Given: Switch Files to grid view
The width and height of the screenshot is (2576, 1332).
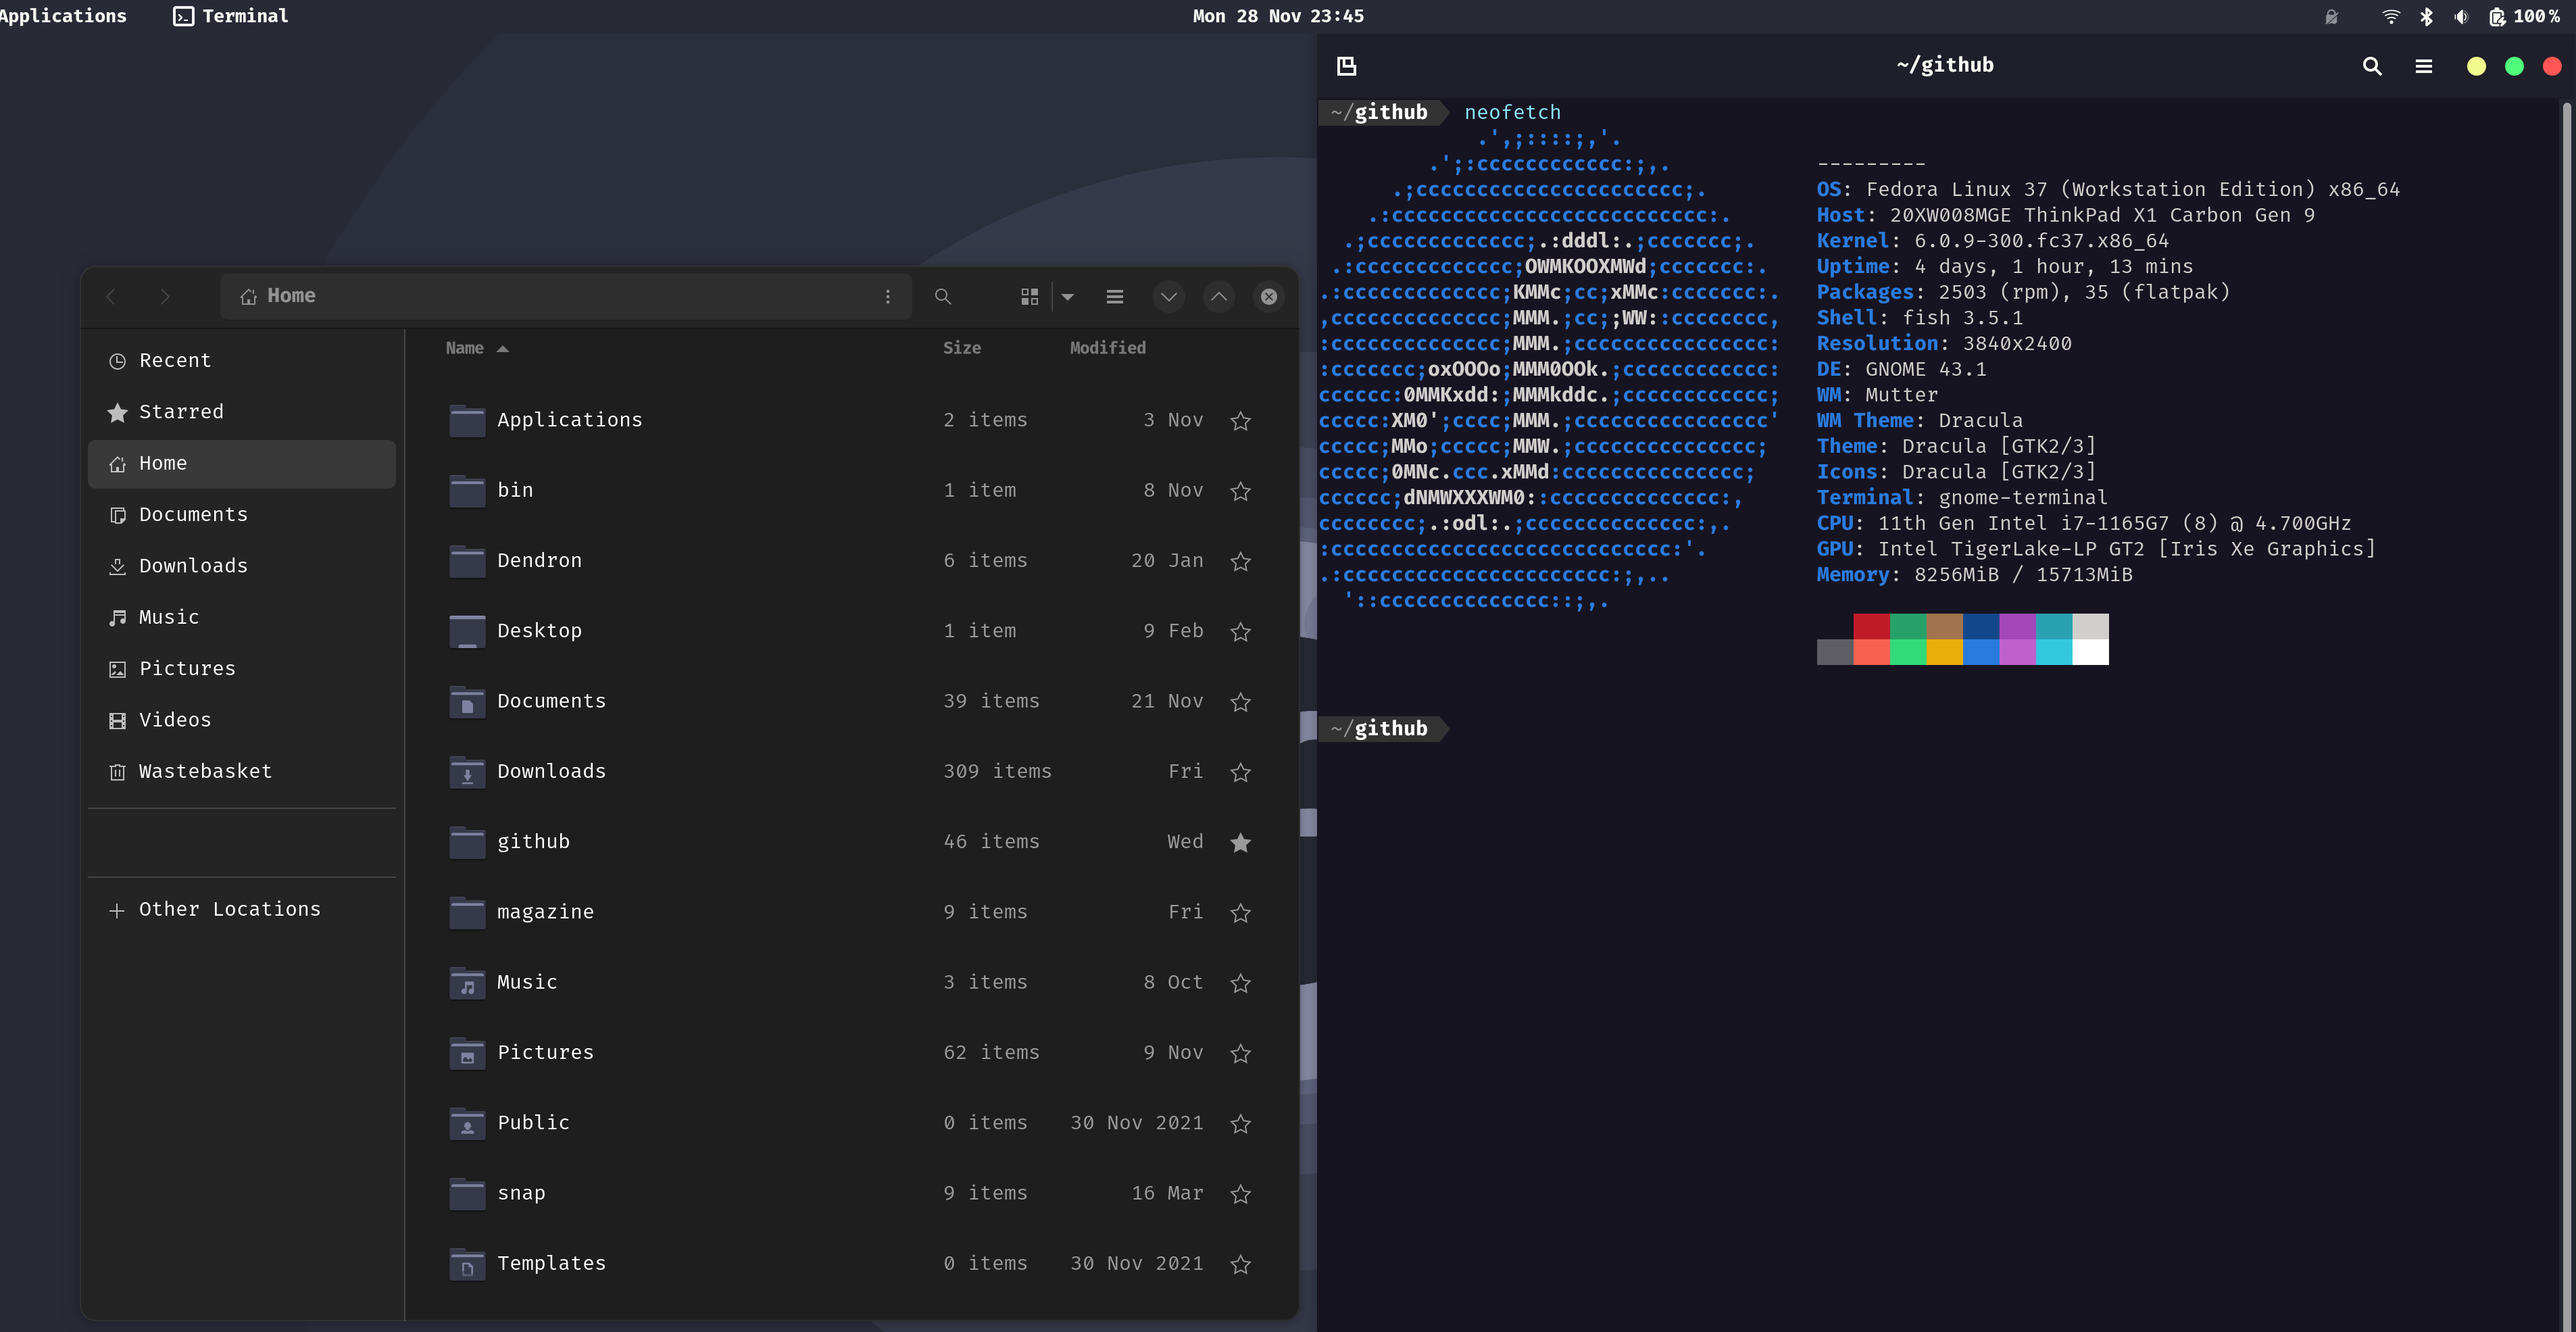Looking at the screenshot, I should pyautogui.click(x=1029, y=296).
